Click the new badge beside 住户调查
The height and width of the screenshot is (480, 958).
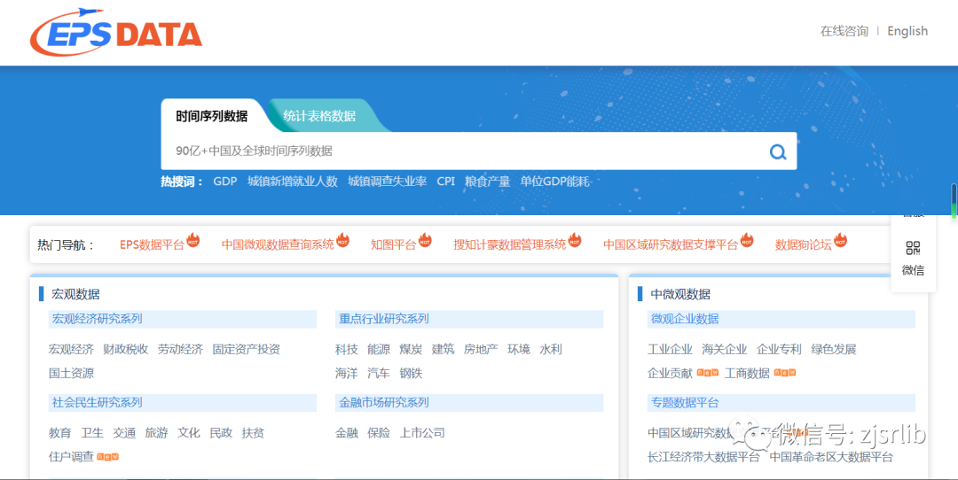coord(108,456)
